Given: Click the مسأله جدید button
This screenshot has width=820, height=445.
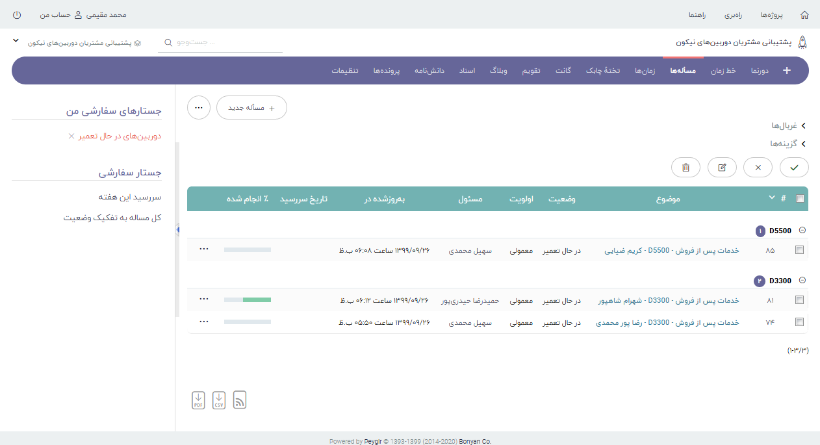Looking at the screenshot, I should 251,108.
